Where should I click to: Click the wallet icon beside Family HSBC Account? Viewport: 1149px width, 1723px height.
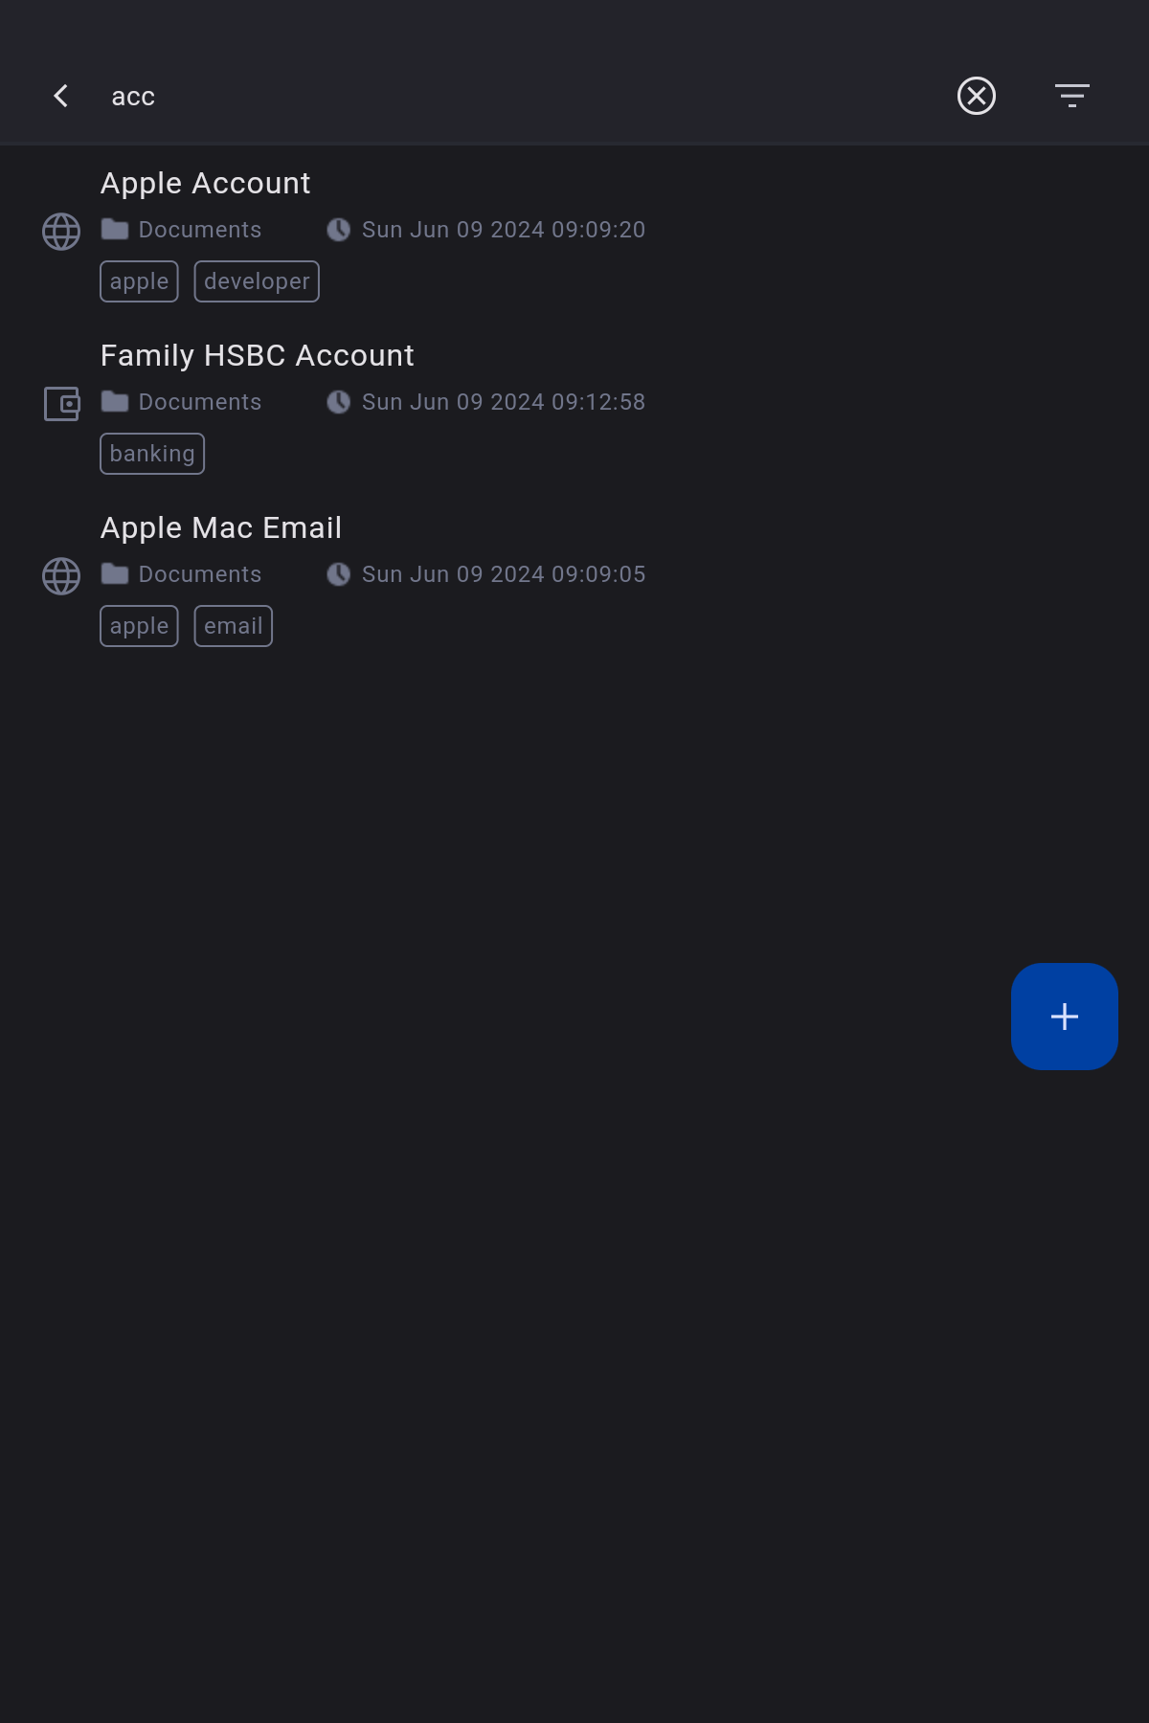pyautogui.click(x=62, y=404)
